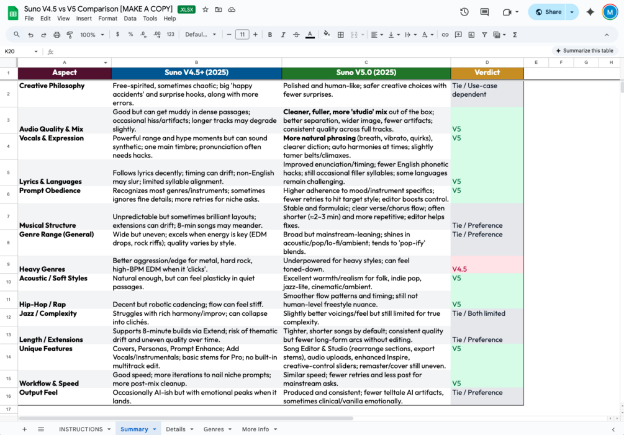The width and height of the screenshot is (624, 435).
Task: Open text wrapping dropdown
Action: tap(410, 35)
